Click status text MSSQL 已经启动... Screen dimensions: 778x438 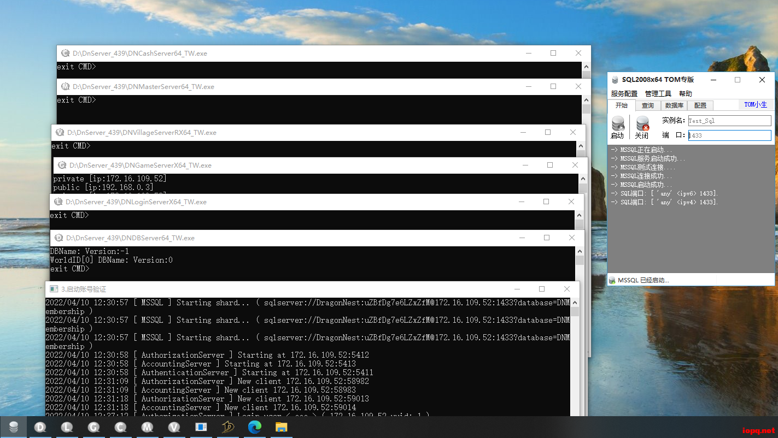(x=643, y=280)
